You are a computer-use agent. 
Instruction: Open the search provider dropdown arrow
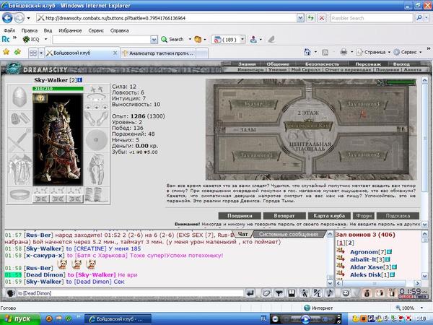427,18
